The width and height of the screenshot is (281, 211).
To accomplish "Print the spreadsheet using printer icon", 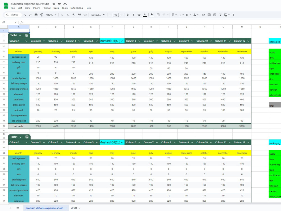I will [x=36, y=15].
